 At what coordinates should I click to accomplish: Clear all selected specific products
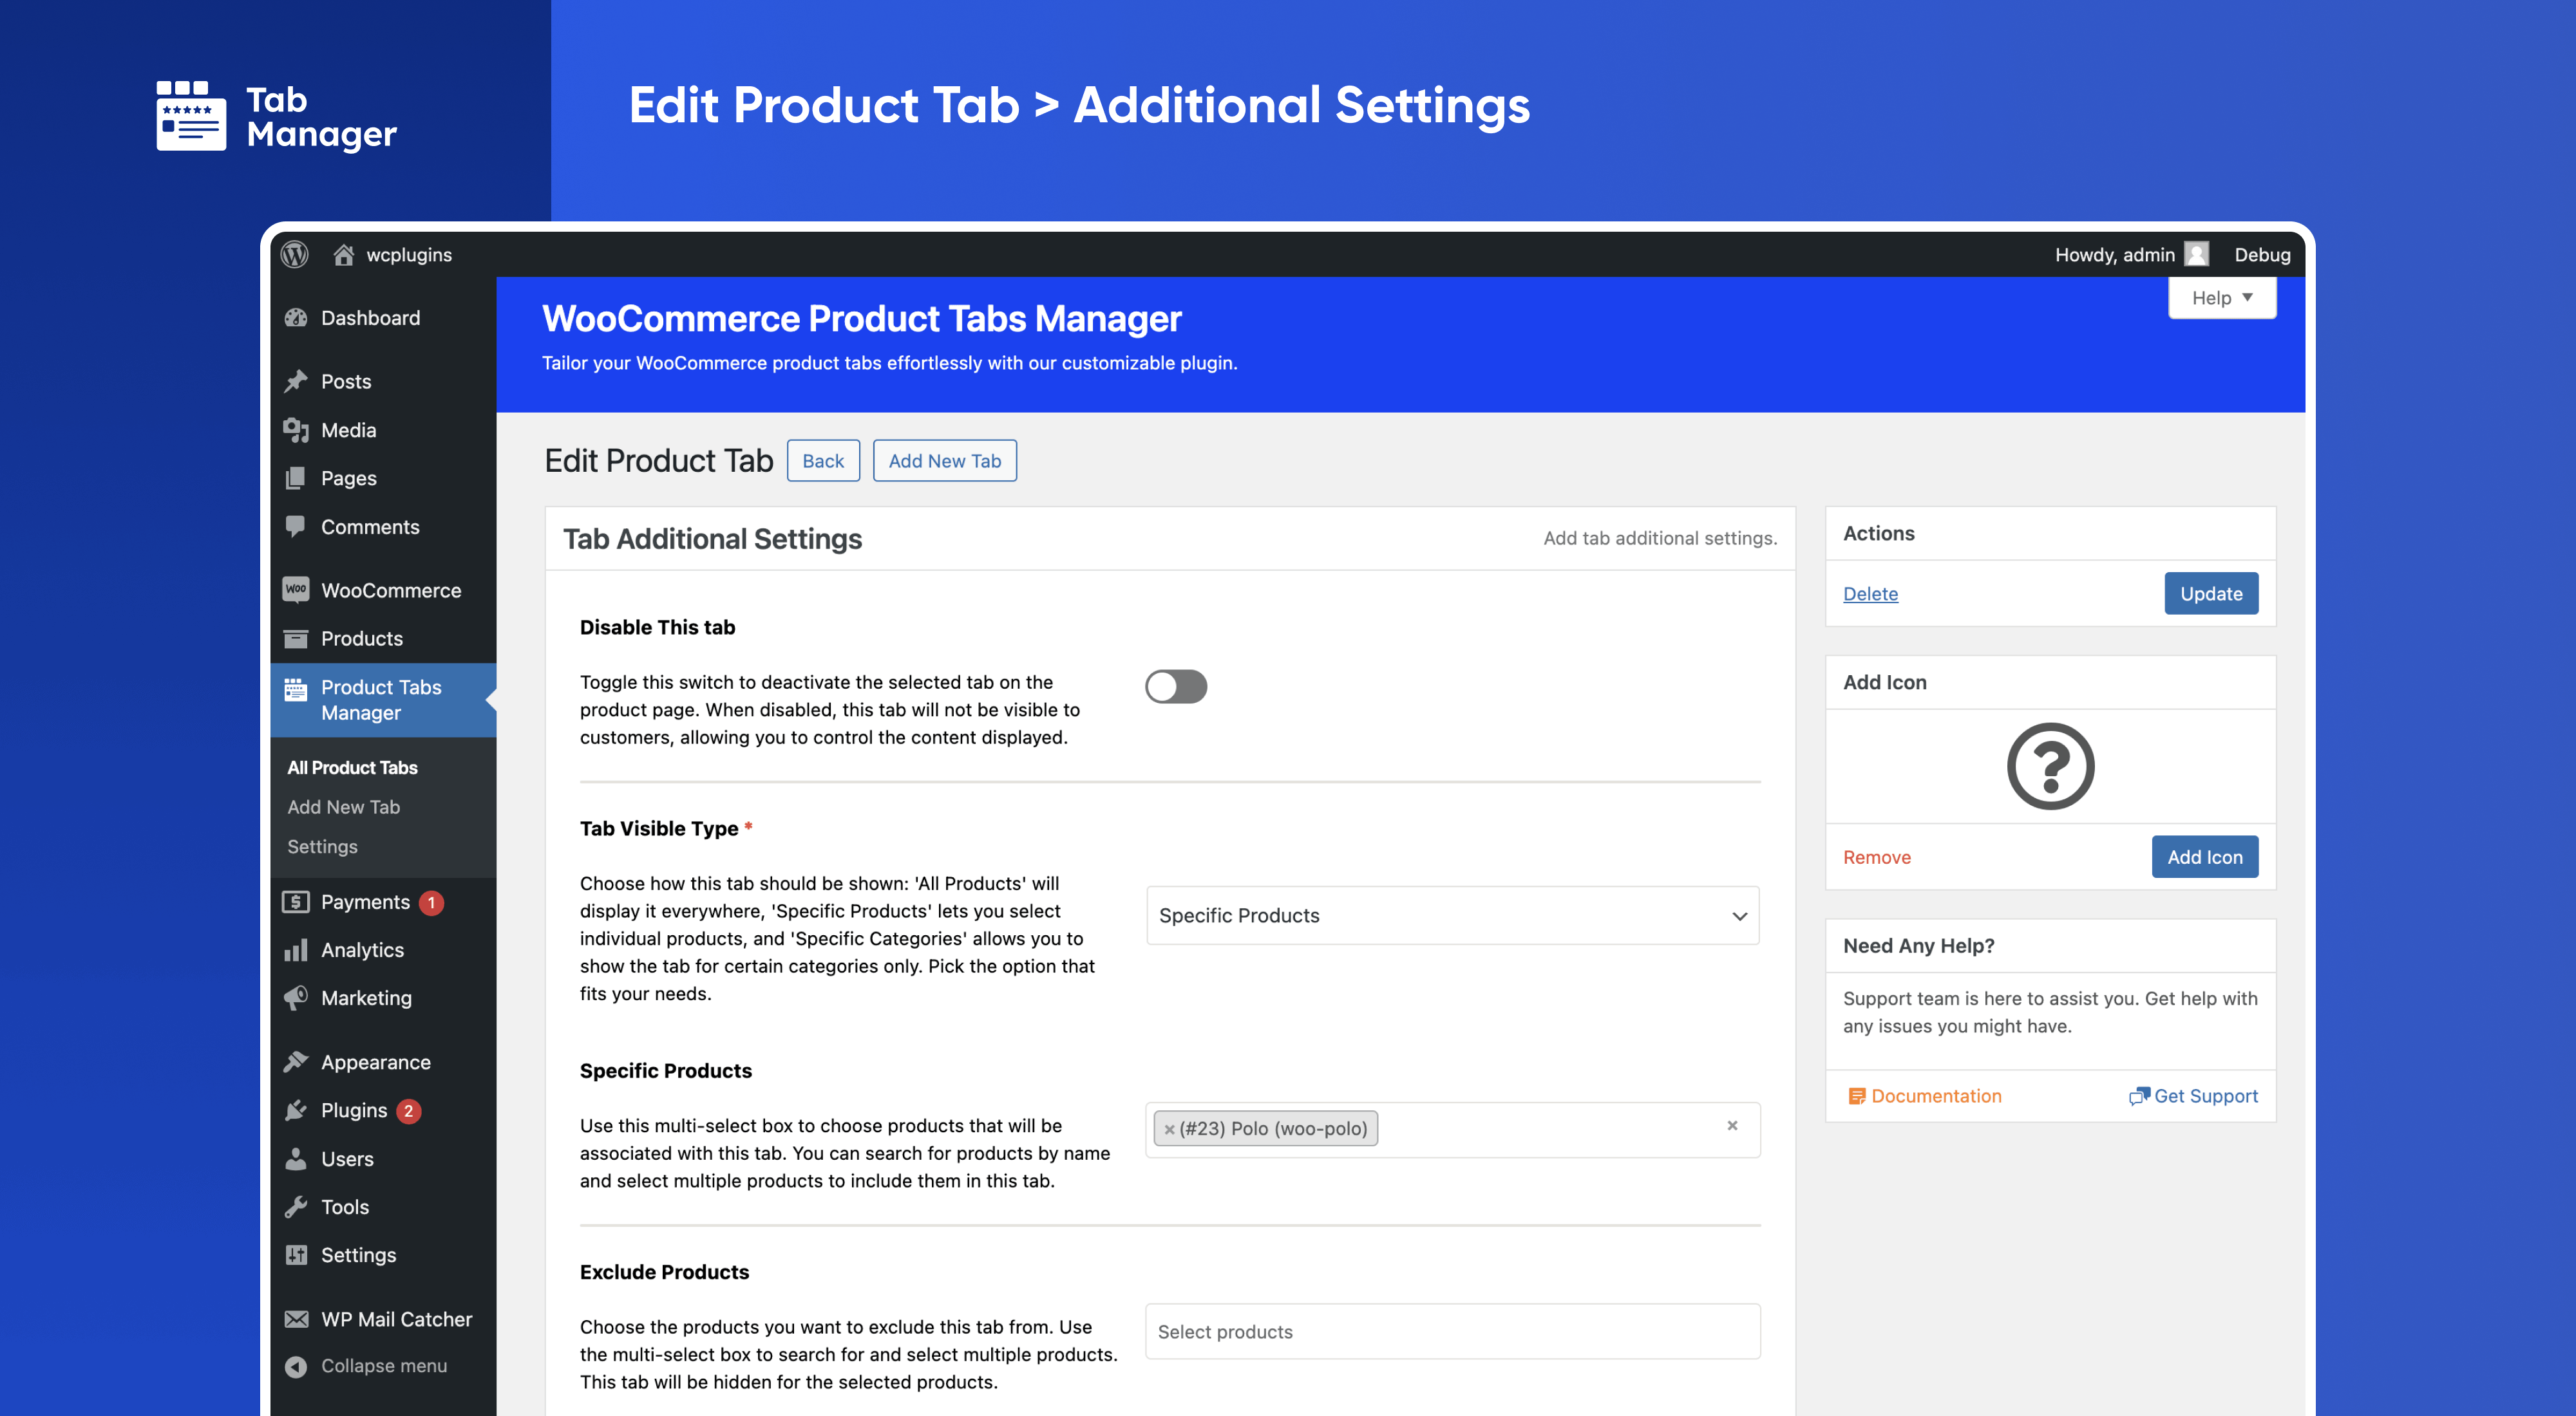[1732, 1126]
